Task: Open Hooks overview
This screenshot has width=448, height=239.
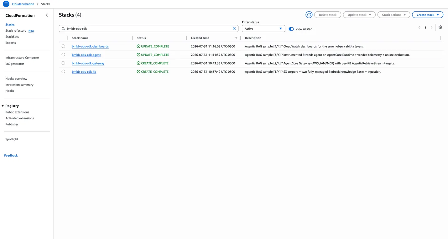Action: (16, 79)
